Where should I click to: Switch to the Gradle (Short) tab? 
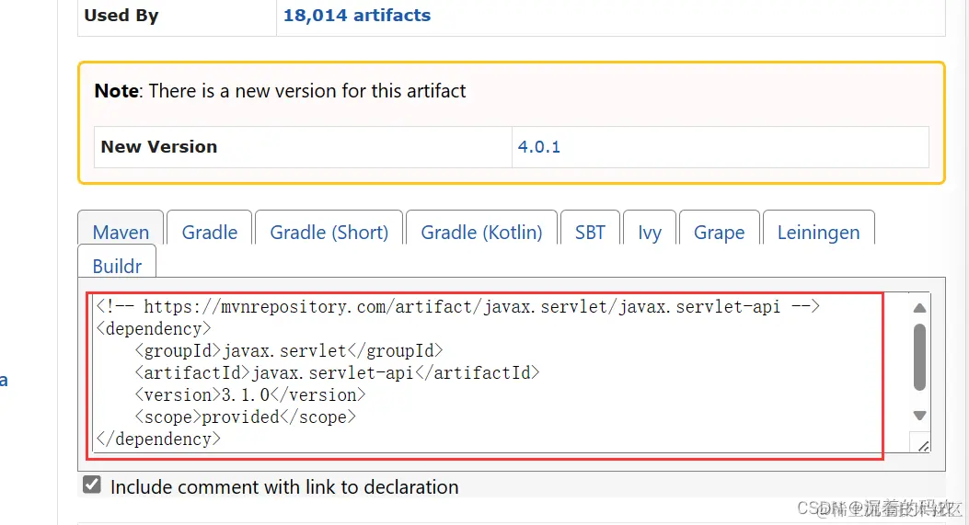point(329,232)
